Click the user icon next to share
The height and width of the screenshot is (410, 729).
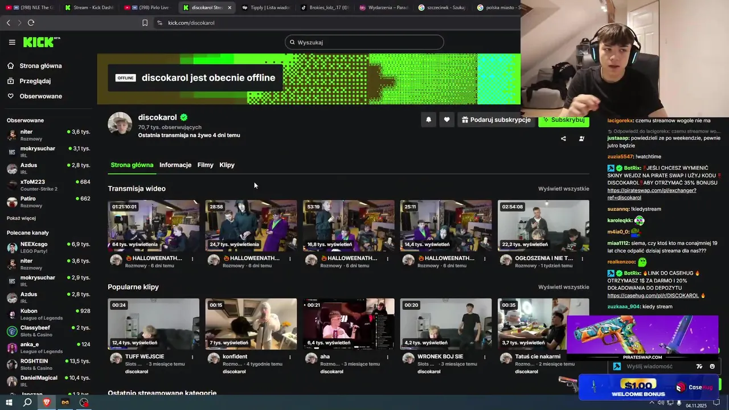click(581, 138)
